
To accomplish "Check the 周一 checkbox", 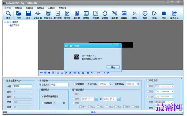I will click(81, 107).
